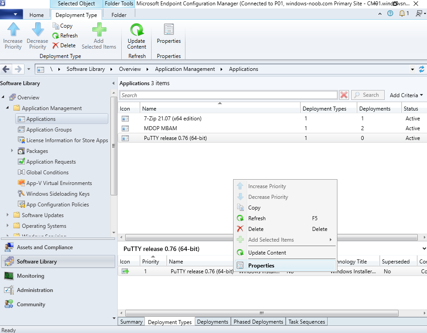Click the Decrease Priority ribbon arrow icon
The width and height of the screenshot is (427, 333).
[x=37, y=29]
